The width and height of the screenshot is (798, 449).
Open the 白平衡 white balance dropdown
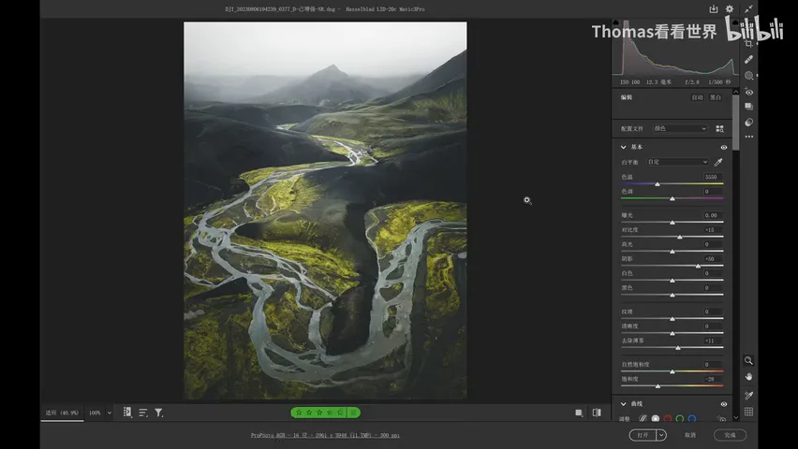click(x=677, y=162)
